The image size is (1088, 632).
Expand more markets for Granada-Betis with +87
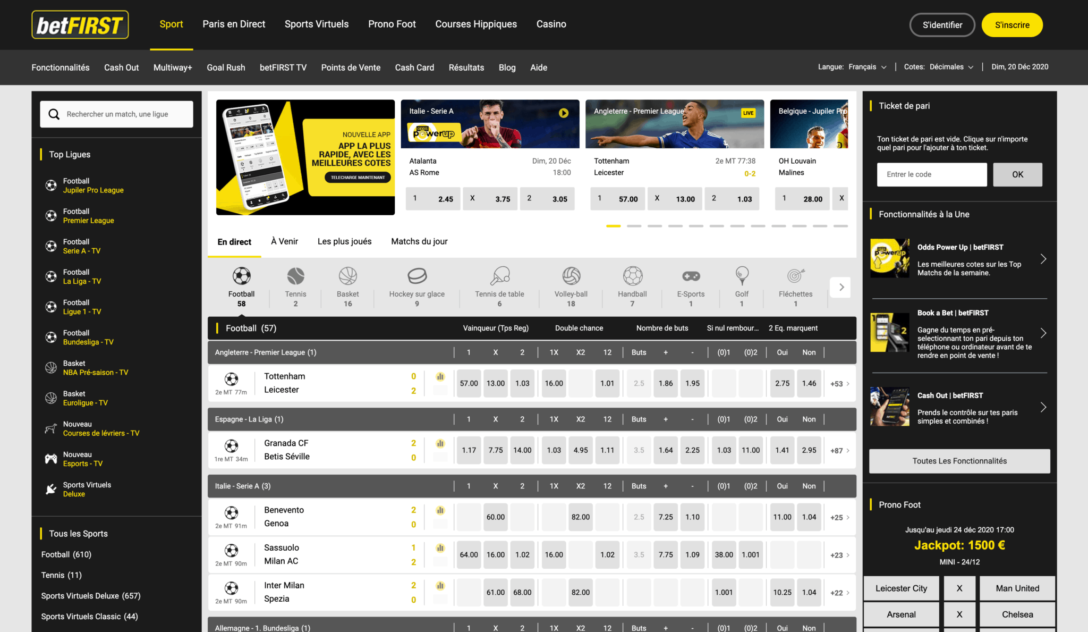point(837,450)
